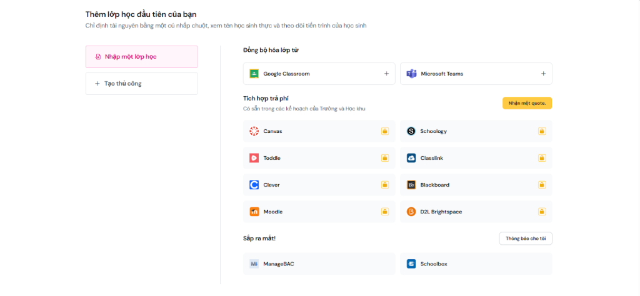Click the lock icon on D2L Brightspace
The height and width of the screenshot is (296, 640).
[542, 212]
